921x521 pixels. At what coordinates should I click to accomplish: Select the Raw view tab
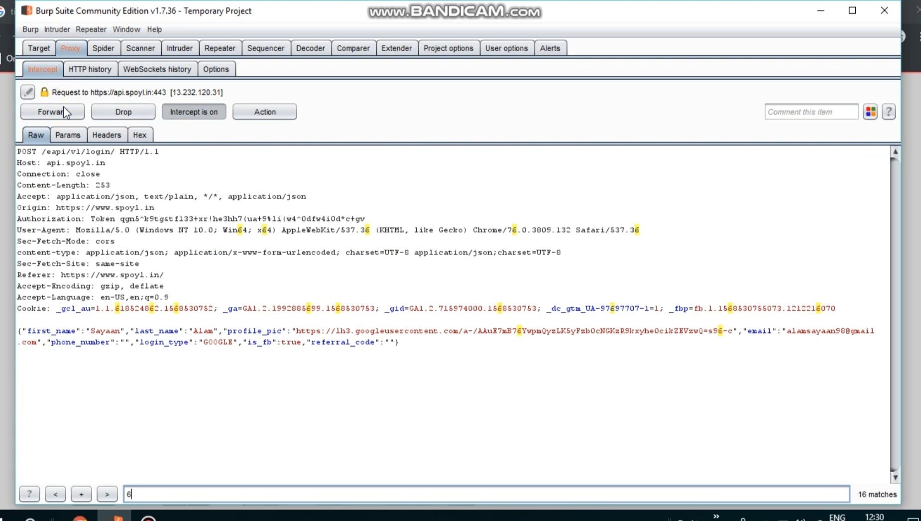coord(36,134)
